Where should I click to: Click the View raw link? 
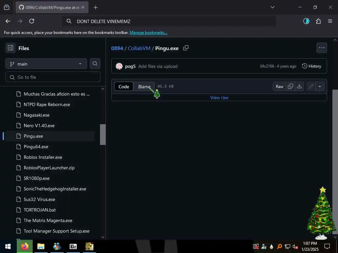(219, 98)
